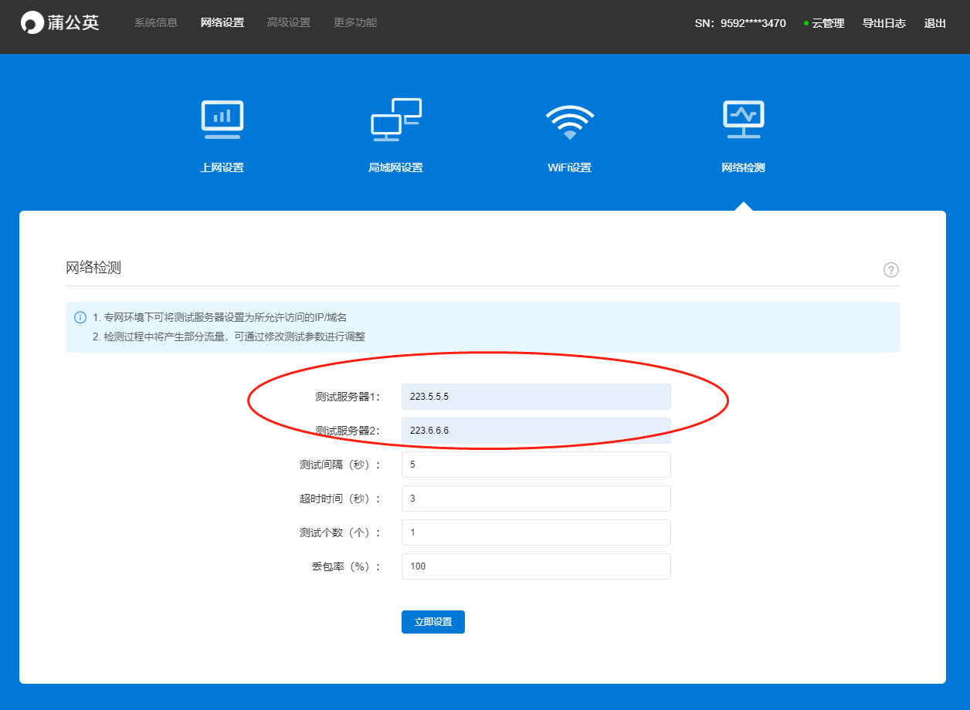The image size is (970, 710).
Task: Select the 网络检测 label
Action: [x=743, y=167]
